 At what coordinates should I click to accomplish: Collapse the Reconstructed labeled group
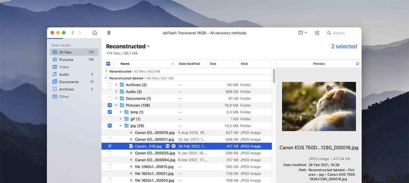coord(106,78)
